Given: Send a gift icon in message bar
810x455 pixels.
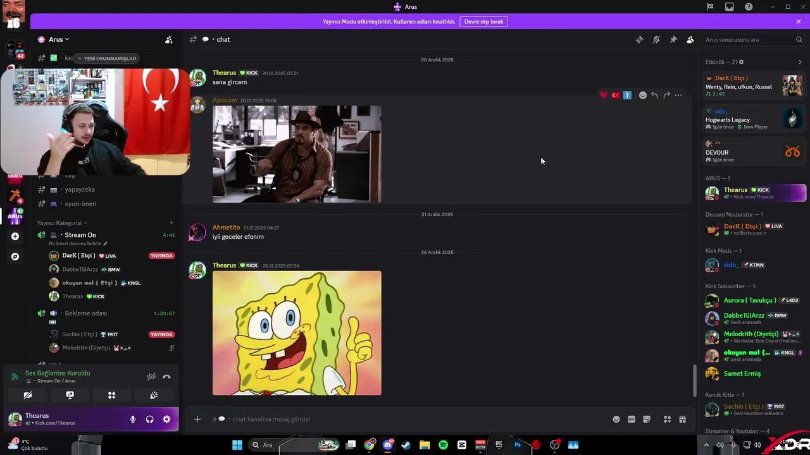Looking at the screenshot, I should (682, 419).
